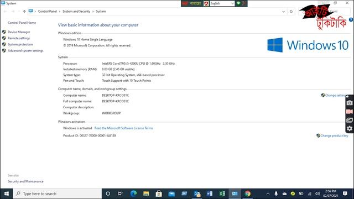Open the Windows Start menu

(6, 193)
